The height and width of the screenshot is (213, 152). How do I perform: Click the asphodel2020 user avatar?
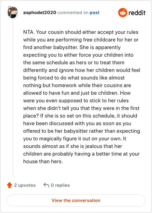[13, 12]
